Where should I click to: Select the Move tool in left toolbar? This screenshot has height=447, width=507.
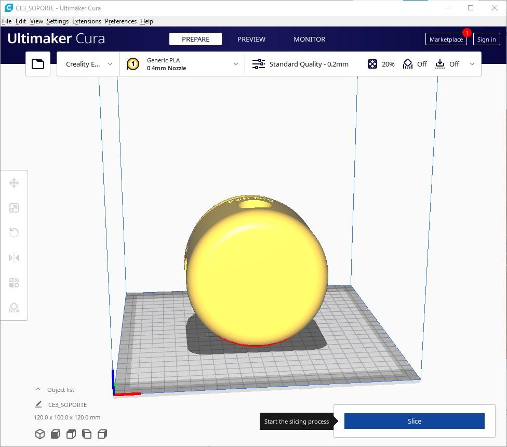14,183
